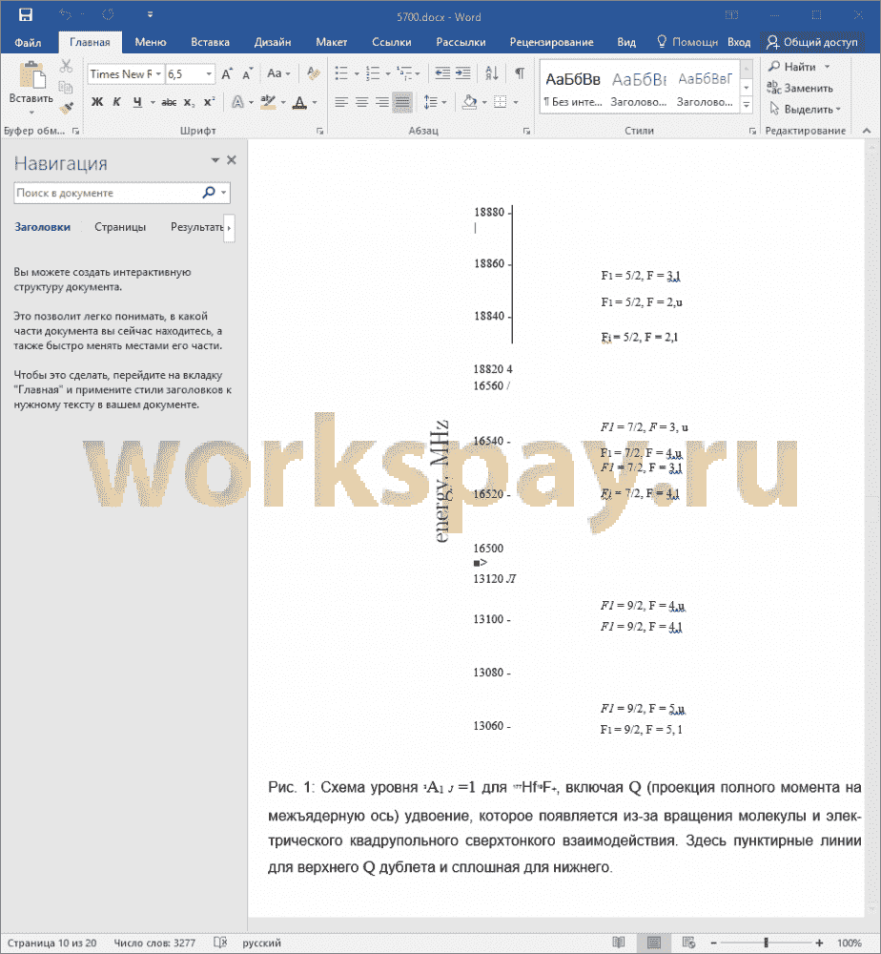Increase the paragraph indent
The height and width of the screenshot is (954, 881).
(463, 73)
